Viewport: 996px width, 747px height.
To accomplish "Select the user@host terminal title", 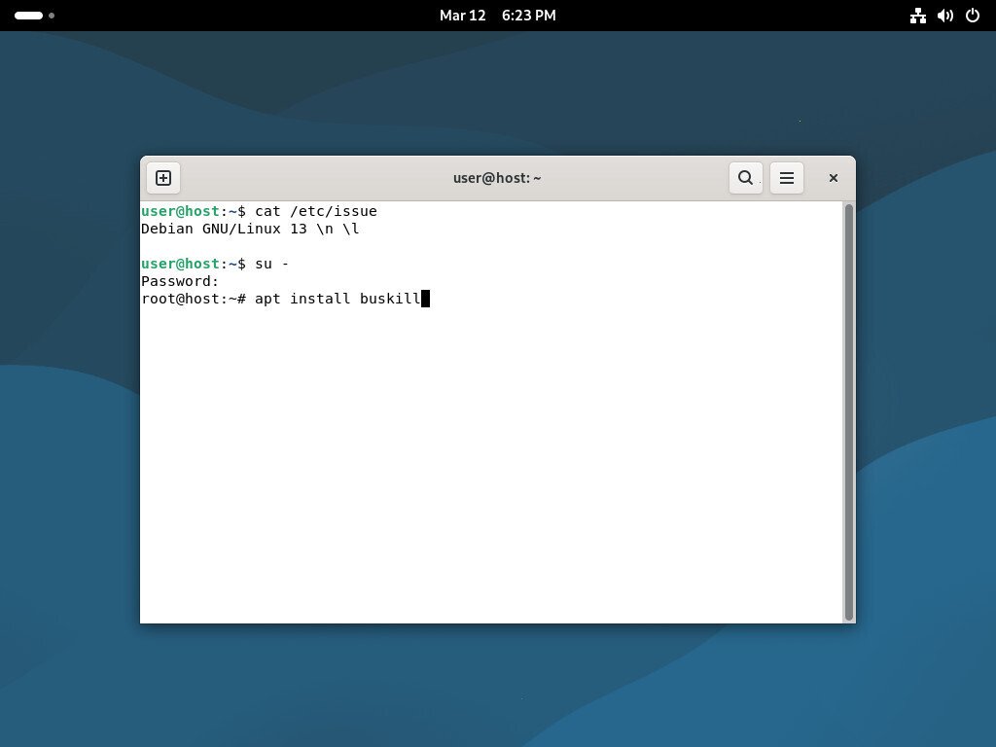I will tap(497, 178).
